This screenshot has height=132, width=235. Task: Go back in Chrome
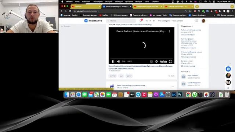coord(61,11)
